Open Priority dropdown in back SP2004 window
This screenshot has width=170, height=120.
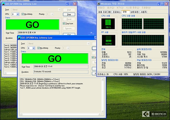point(52,14)
